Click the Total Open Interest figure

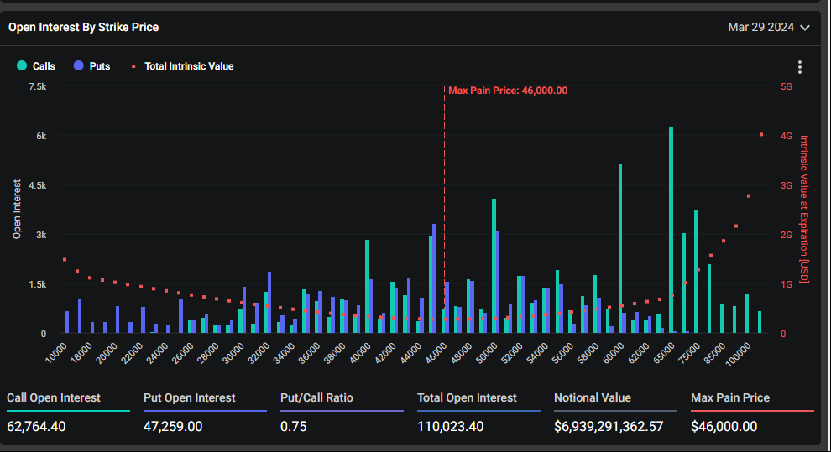pyautogui.click(x=452, y=426)
